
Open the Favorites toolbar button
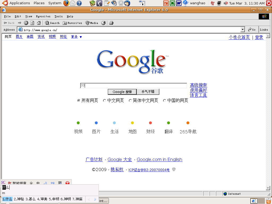72,23
